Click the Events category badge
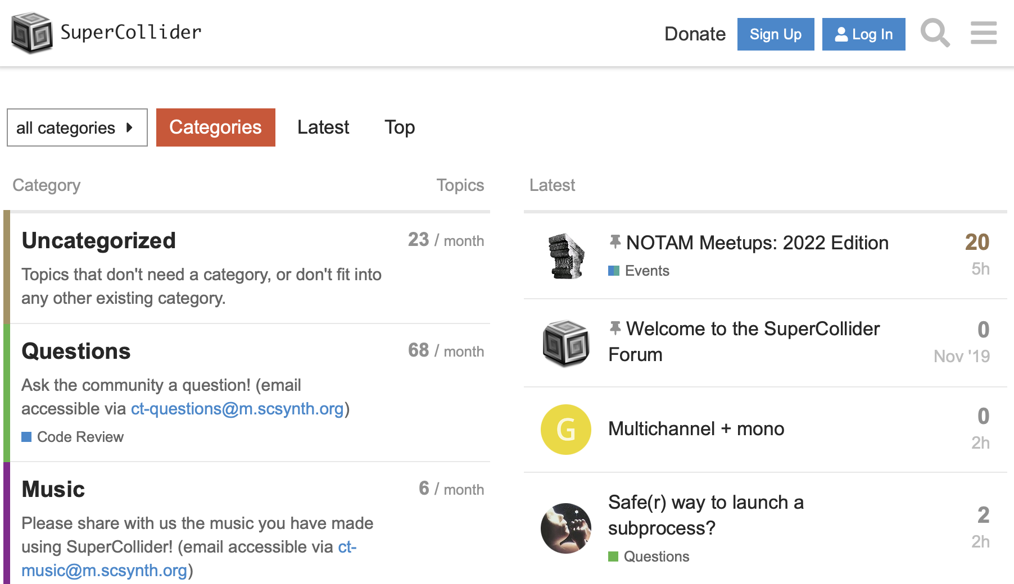 (639, 271)
